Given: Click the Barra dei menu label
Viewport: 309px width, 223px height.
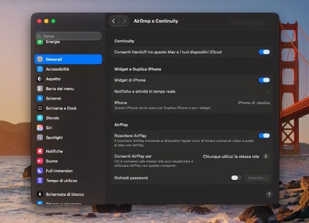Looking at the screenshot, I should tap(60, 89).
